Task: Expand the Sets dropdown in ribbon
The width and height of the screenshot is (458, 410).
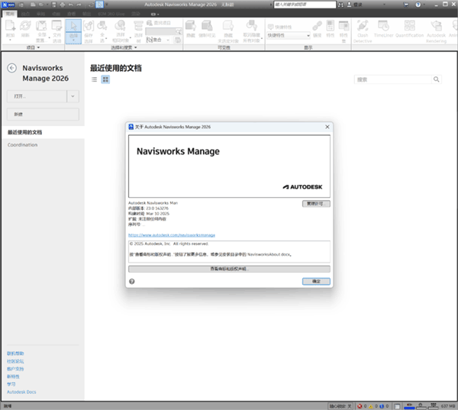Action: (x=168, y=40)
